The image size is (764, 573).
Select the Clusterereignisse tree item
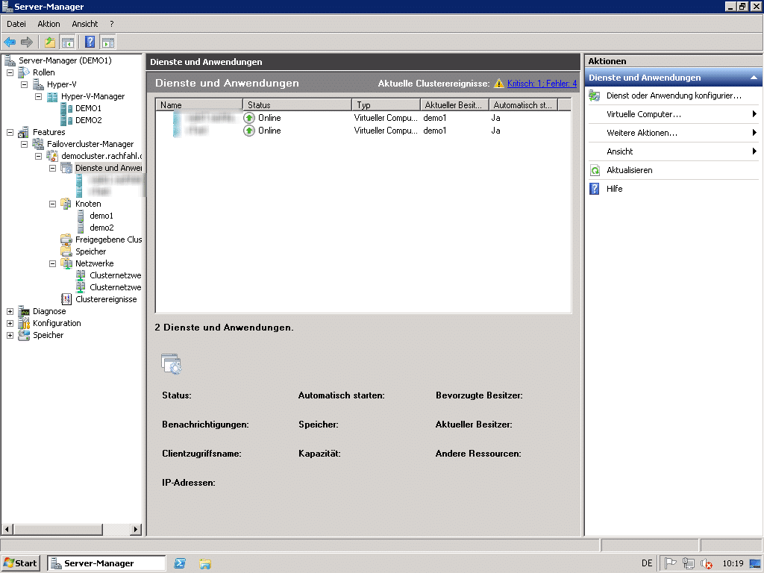point(106,299)
